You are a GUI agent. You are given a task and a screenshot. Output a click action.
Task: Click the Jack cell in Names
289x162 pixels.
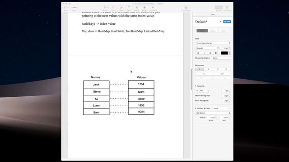click(x=96, y=85)
